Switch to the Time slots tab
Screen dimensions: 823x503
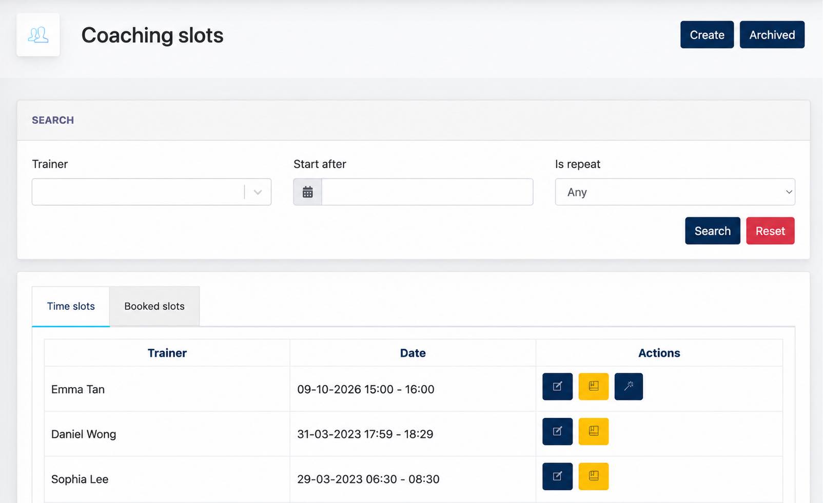point(71,306)
